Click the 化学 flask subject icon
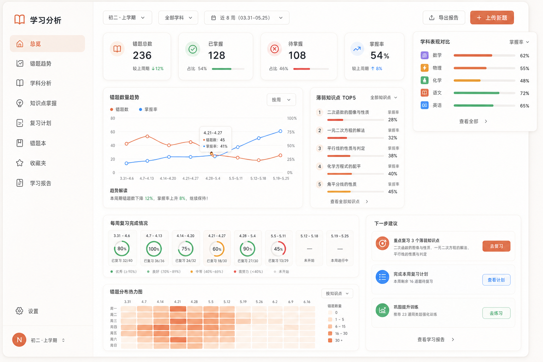This screenshot has width=543, height=362. tap(425, 80)
